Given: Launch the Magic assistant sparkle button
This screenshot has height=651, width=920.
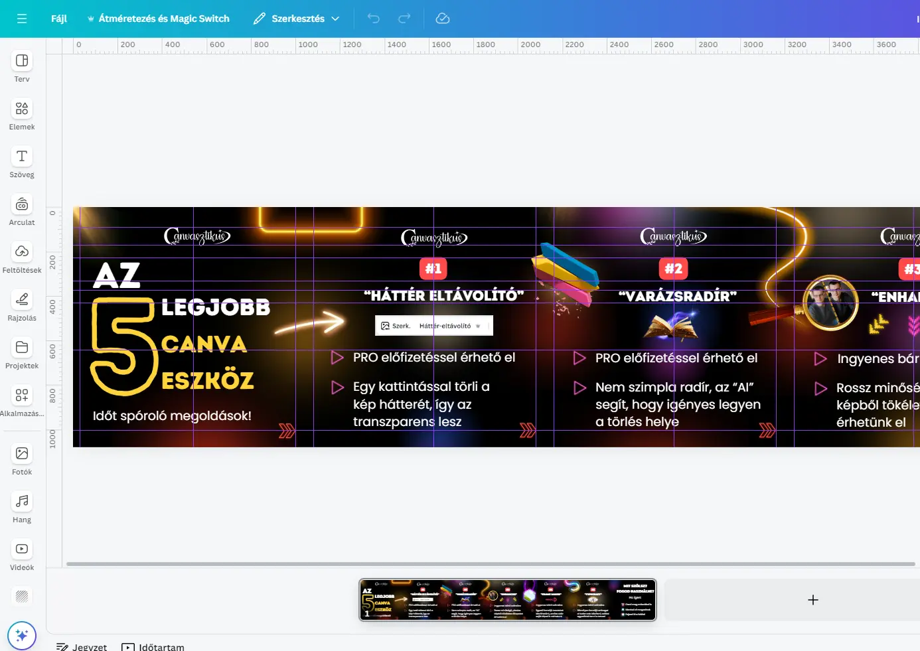Looking at the screenshot, I should (22, 636).
